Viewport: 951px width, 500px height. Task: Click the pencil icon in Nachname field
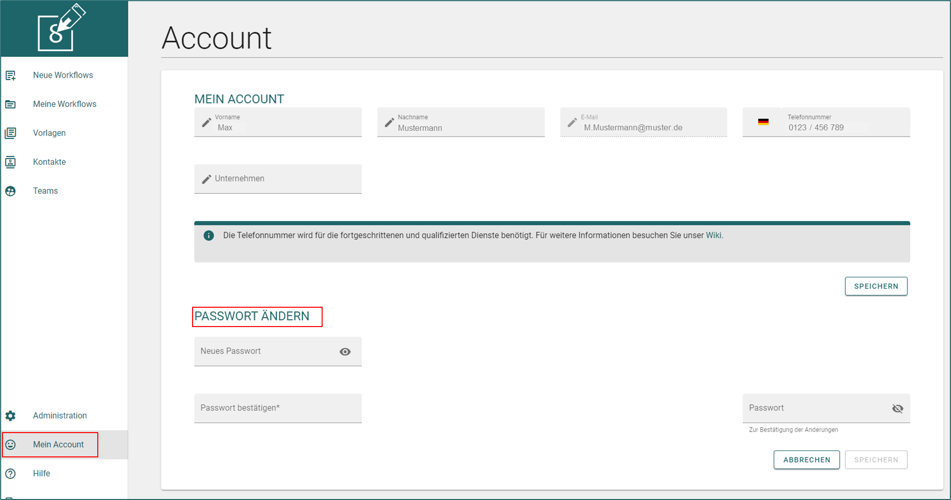tap(389, 122)
